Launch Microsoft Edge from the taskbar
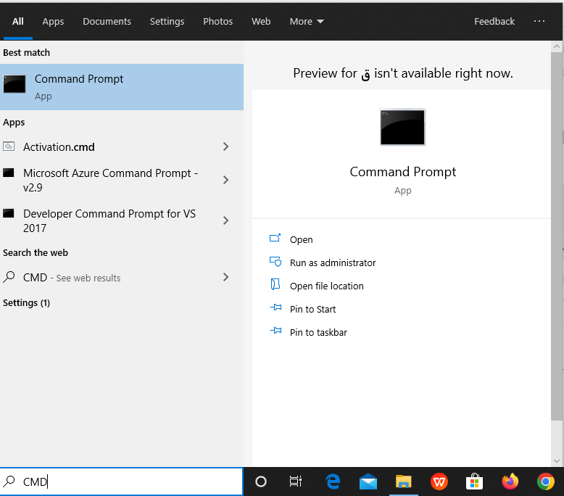 coord(333,481)
